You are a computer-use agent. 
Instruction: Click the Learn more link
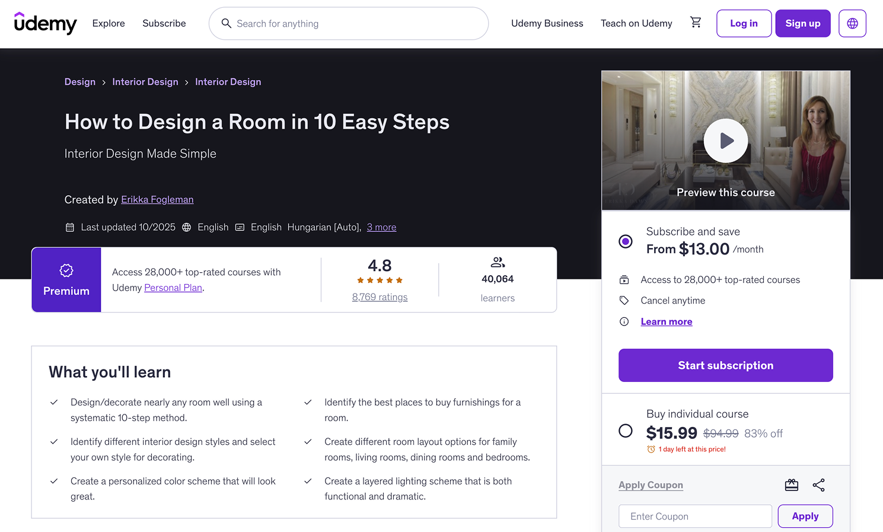[x=667, y=321]
